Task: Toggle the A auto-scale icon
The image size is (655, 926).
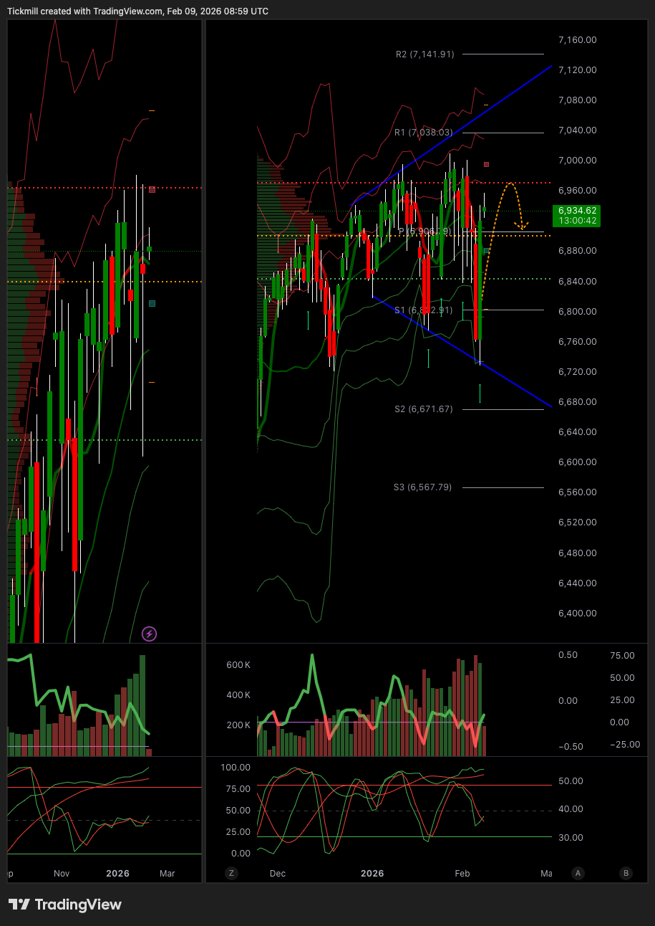Action: tap(578, 873)
